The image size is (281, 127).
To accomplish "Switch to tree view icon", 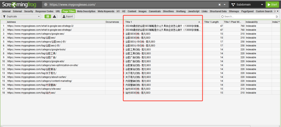I will click(x=54, y=16).
